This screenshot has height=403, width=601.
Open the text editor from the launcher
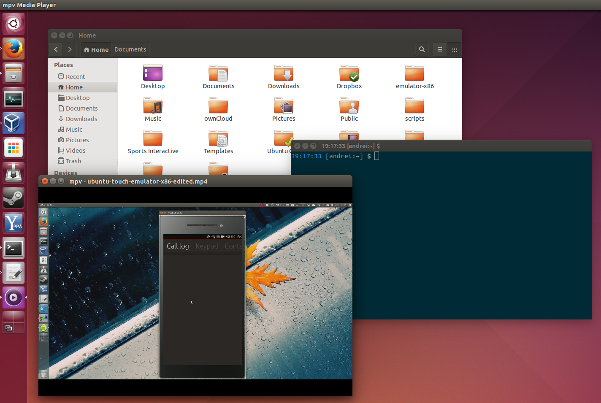click(x=14, y=273)
